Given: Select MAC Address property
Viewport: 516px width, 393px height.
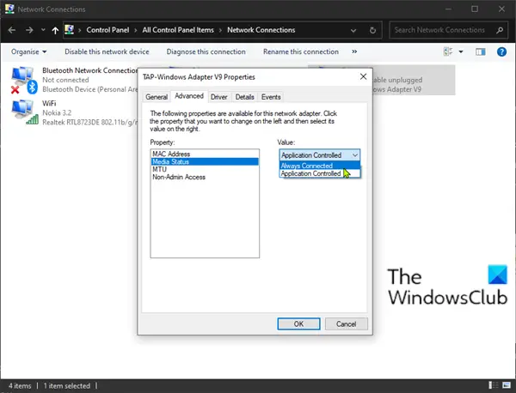Looking at the screenshot, I should coord(205,154).
